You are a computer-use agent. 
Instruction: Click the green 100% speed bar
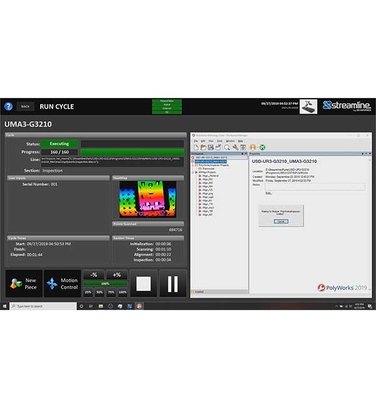[x=105, y=284]
